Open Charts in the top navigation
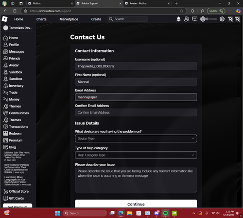Image resolution: width=243 pixels, height=218 pixels. (41, 19)
